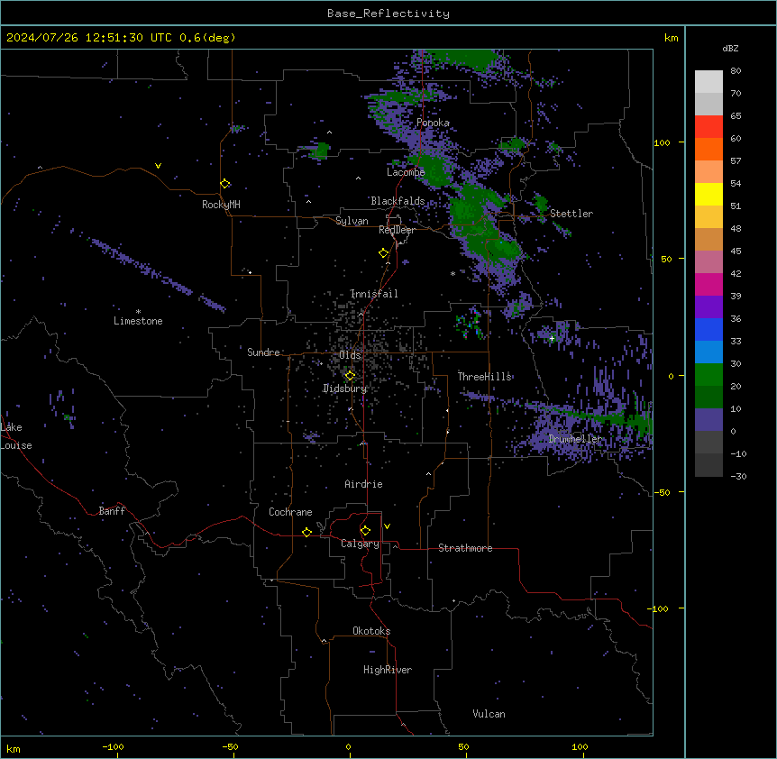Select the blue 36–33 dBZ legend swatch
Viewport: 777px width, 759px height.
coord(708,329)
